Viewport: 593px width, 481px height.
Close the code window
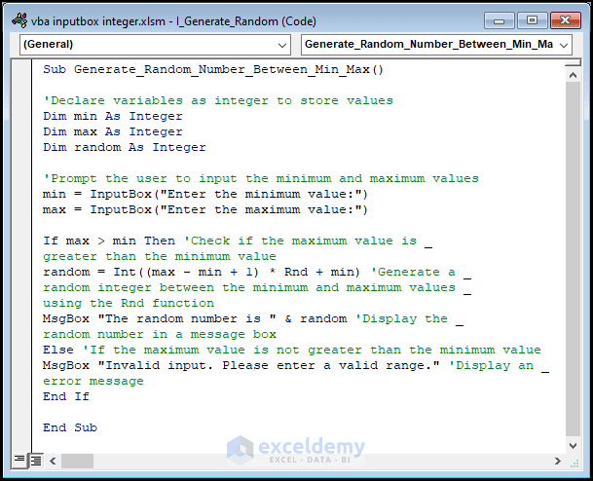pos(566,20)
